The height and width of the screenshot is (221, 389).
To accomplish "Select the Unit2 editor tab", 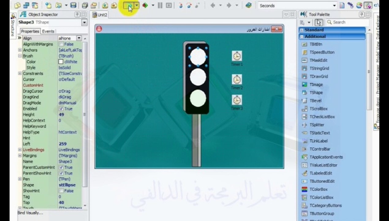I will click(x=100, y=15).
